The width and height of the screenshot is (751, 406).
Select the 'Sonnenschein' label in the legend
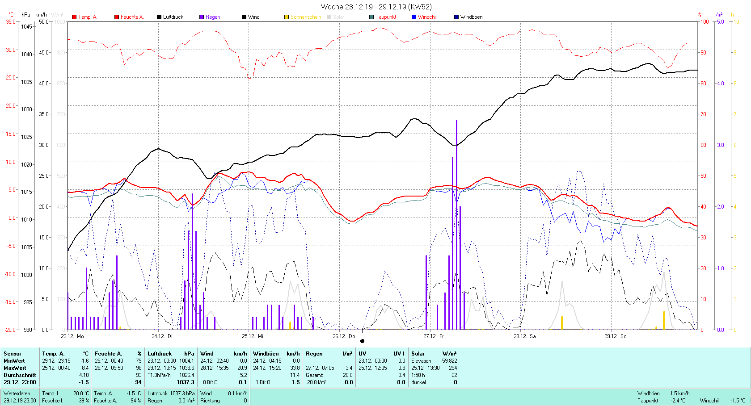pos(306,17)
